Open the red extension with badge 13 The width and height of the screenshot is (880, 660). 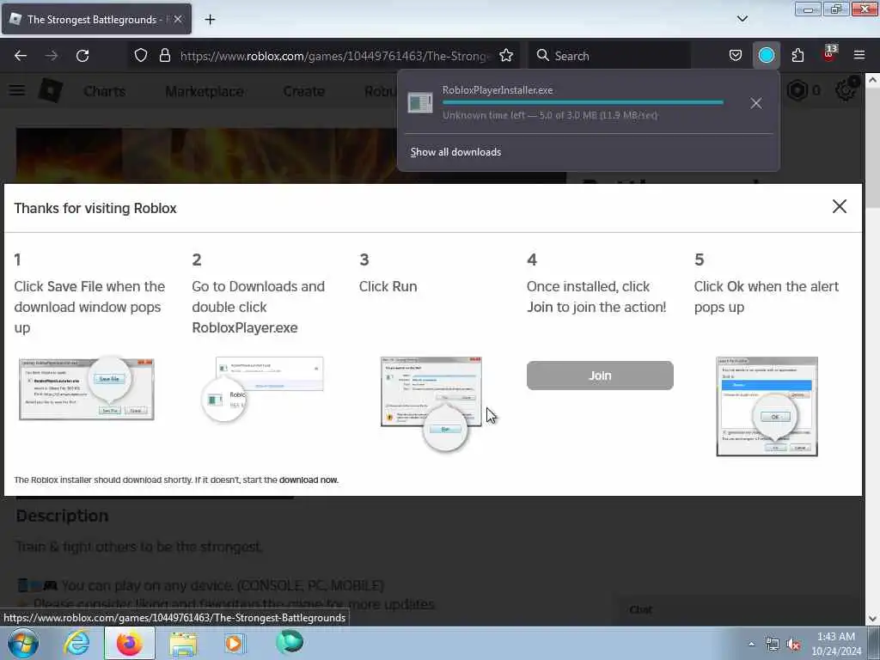828,54
